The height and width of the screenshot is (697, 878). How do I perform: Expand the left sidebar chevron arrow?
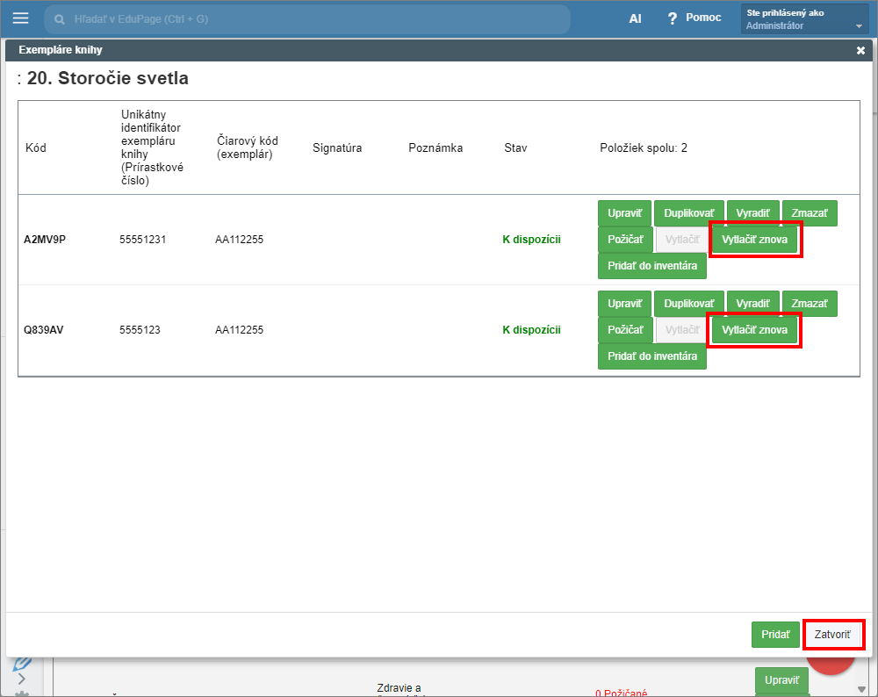(x=22, y=679)
